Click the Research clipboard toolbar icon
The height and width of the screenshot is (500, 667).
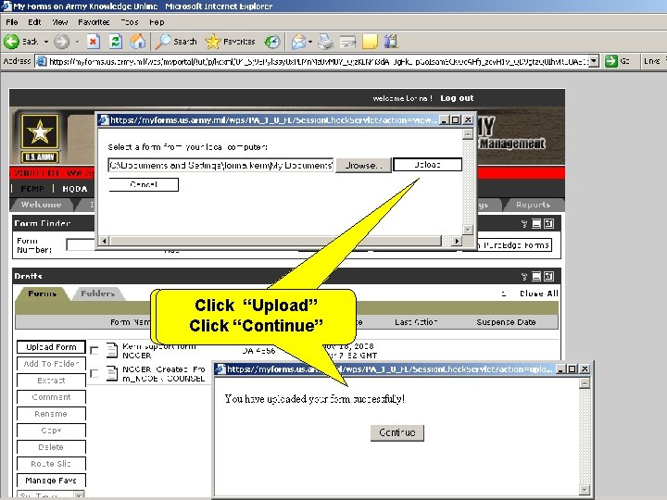pos(391,42)
